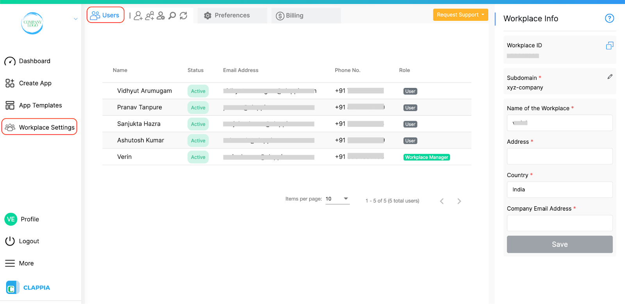Screen dimensions: 625x304
Task: Click Active status for Vidhyut Arumugam
Action: [198, 91]
